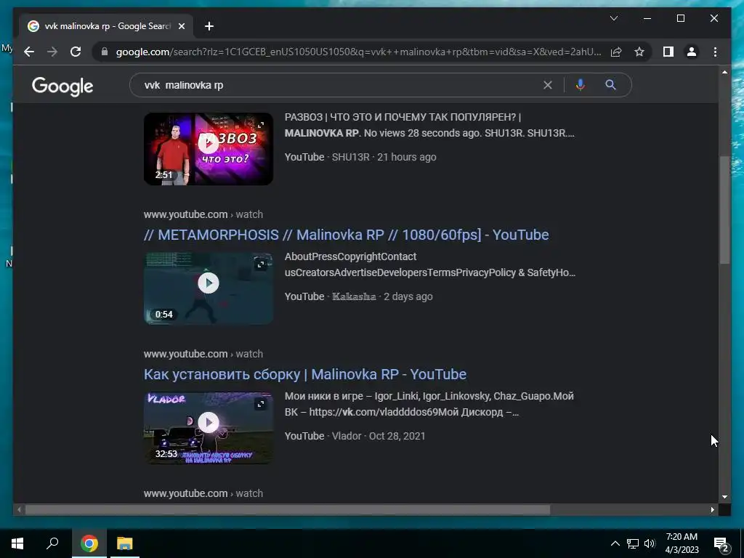Open network status tray icon
This screenshot has height=558, width=744.
tap(633, 543)
